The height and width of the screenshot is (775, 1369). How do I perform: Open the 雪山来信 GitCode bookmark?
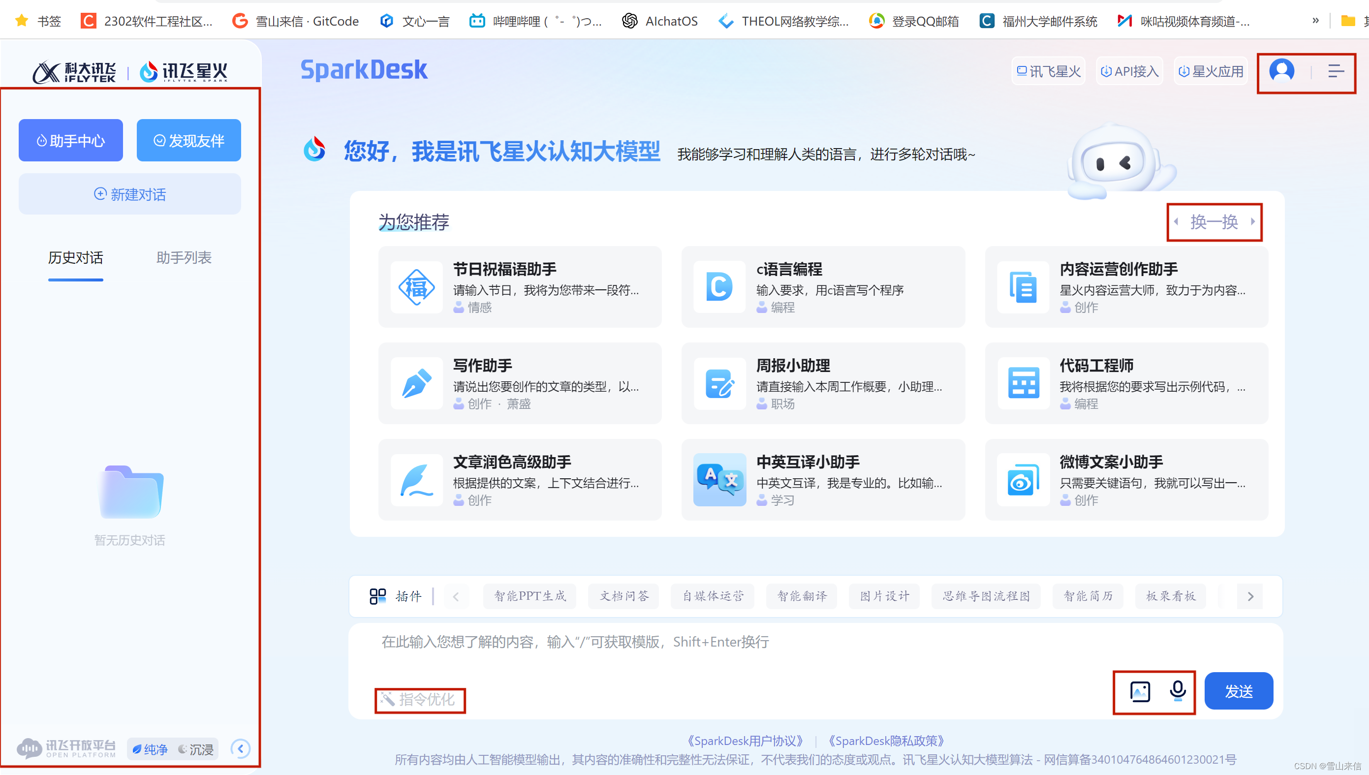pos(295,21)
